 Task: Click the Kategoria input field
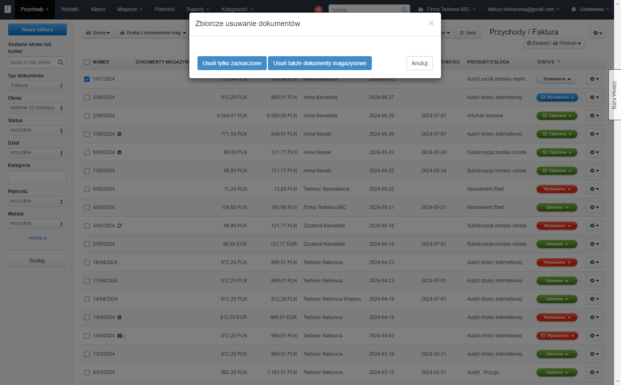[x=37, y=177]
